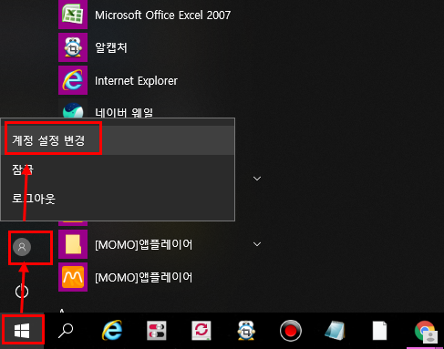Launch the 알캡처 penguin icon on taskbar
This screenshot has height=349, width=444.
pyautogui.click(x=246, y=330)
